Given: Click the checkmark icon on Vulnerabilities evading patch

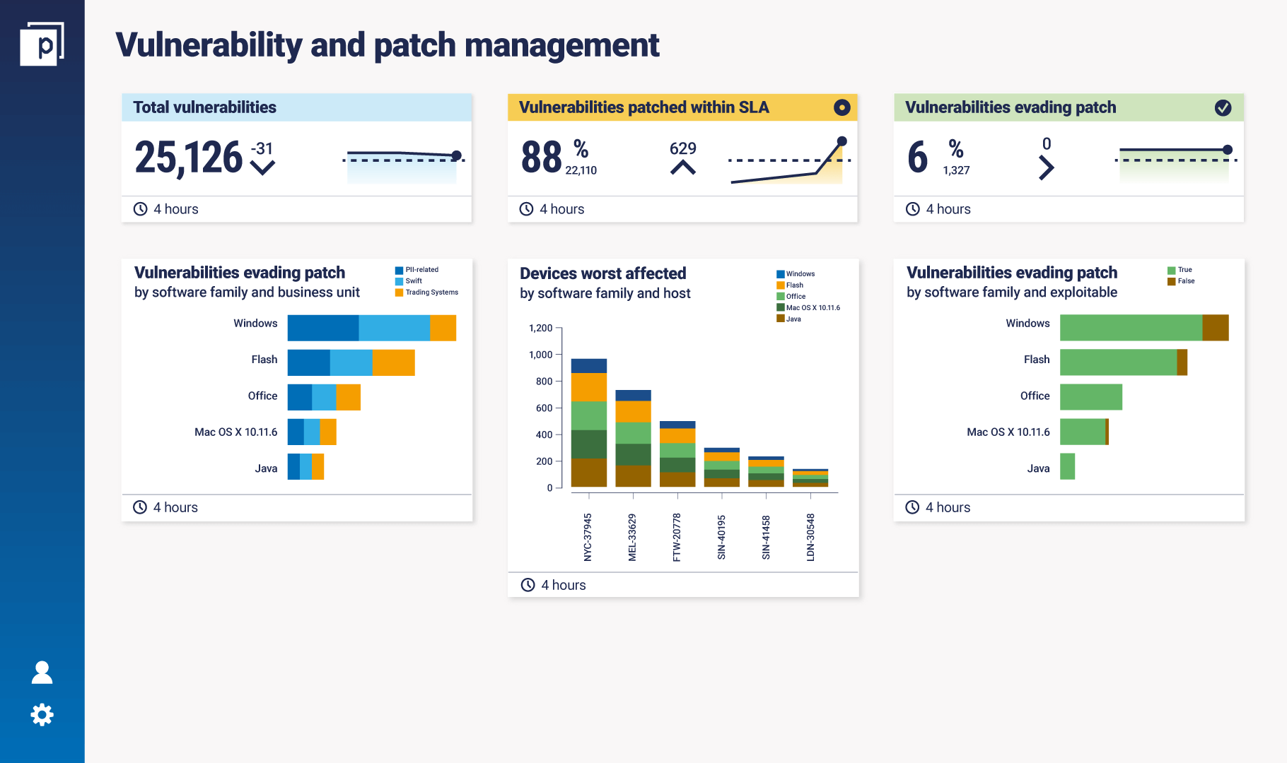Looking at the screenshot, I should pyautogui.click(x=1224, y=107).
